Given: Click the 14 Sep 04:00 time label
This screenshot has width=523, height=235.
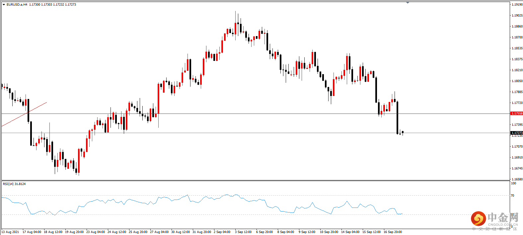Looking at the screenshot, I should click(x=350, y=232).
